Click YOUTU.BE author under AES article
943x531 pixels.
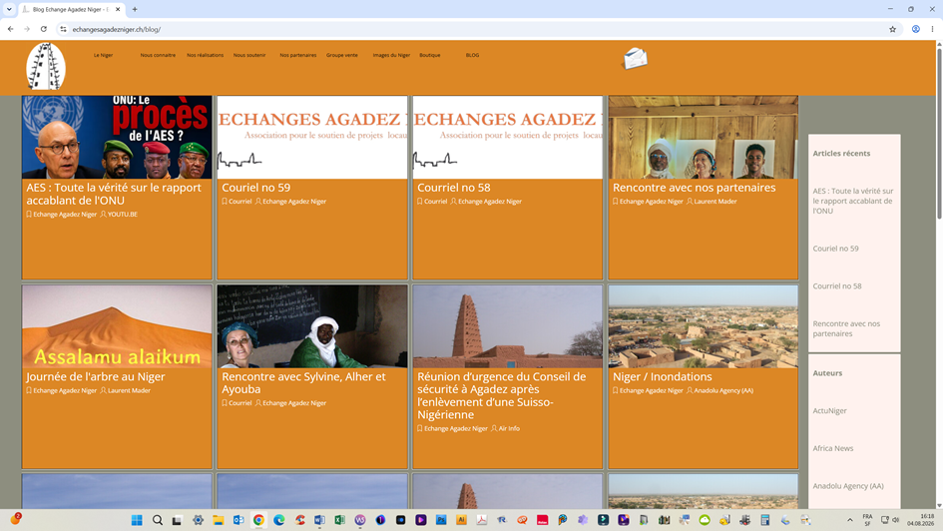(122, 214)
